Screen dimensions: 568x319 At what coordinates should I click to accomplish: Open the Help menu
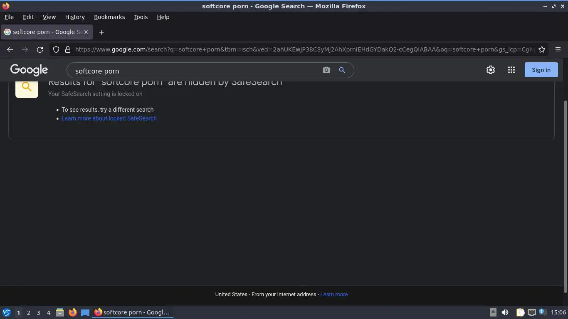point(163,17)
